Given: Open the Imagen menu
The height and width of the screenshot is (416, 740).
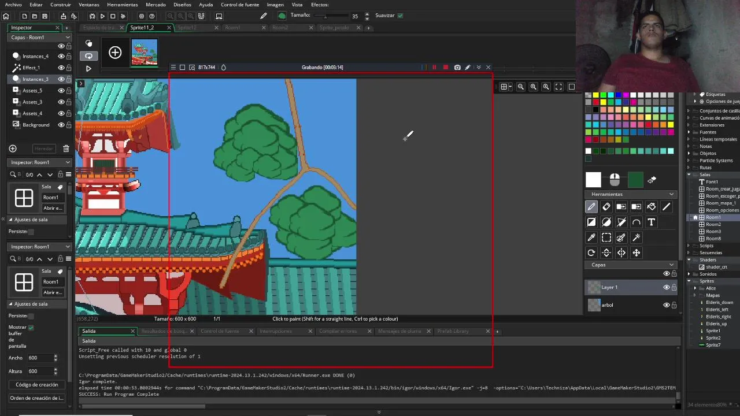Looking at the screenshot, I should click(275, 5).
